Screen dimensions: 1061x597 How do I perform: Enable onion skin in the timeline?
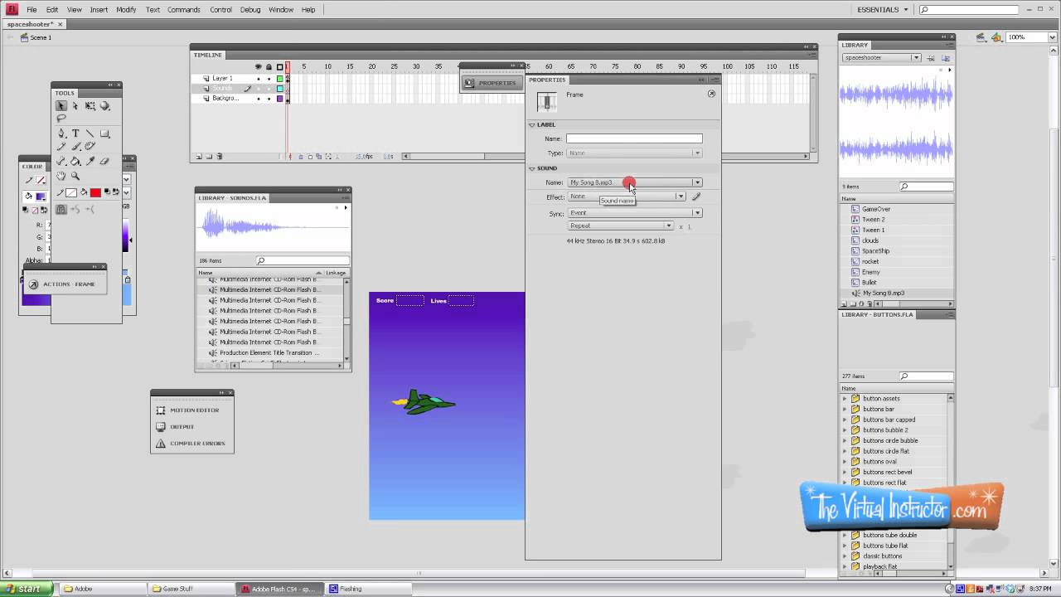click(301, 156)
